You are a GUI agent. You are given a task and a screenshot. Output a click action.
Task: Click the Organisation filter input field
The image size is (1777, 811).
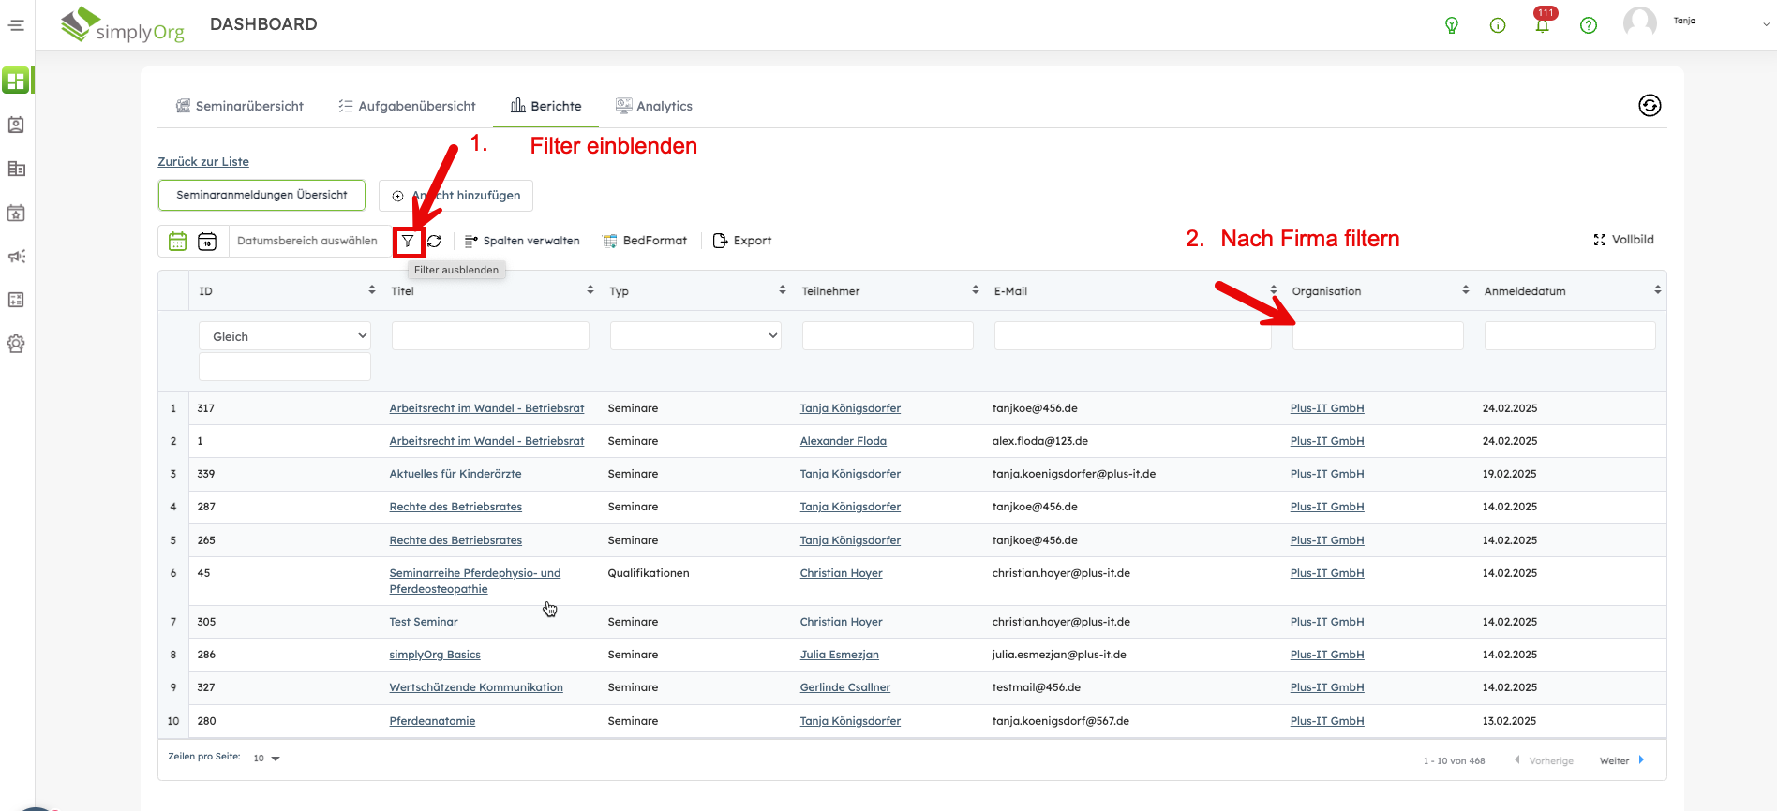[x=1377, y=335]
